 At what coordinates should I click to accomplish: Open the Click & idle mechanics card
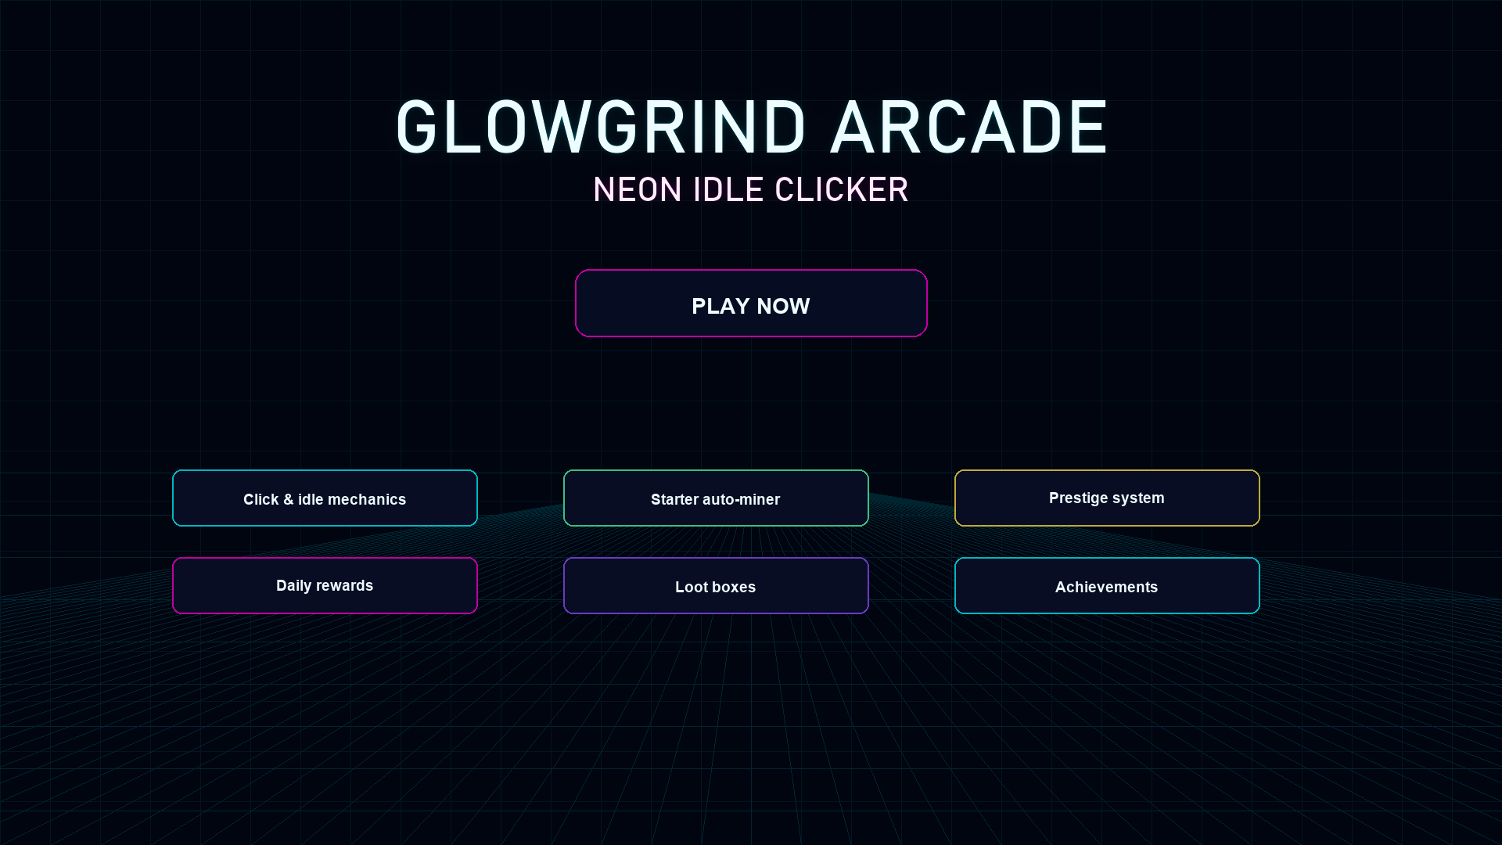[x=325, y=498]
